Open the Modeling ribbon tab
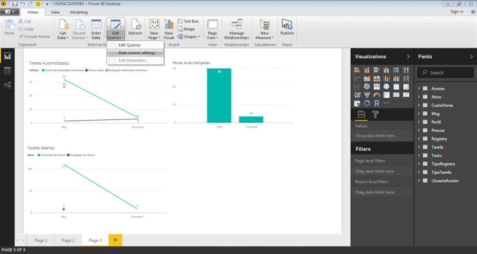The image size is (477, 254). pyautogui.click(x=79, y=12)
